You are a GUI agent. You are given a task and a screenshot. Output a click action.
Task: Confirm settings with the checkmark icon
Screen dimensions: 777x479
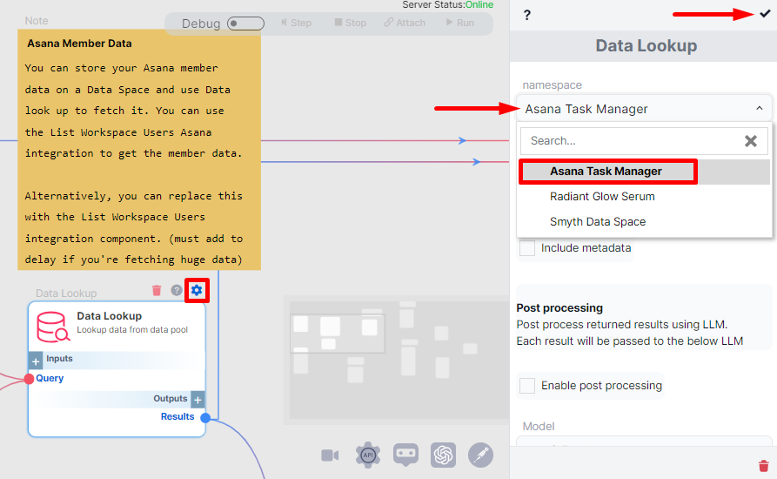click(765, 14)
